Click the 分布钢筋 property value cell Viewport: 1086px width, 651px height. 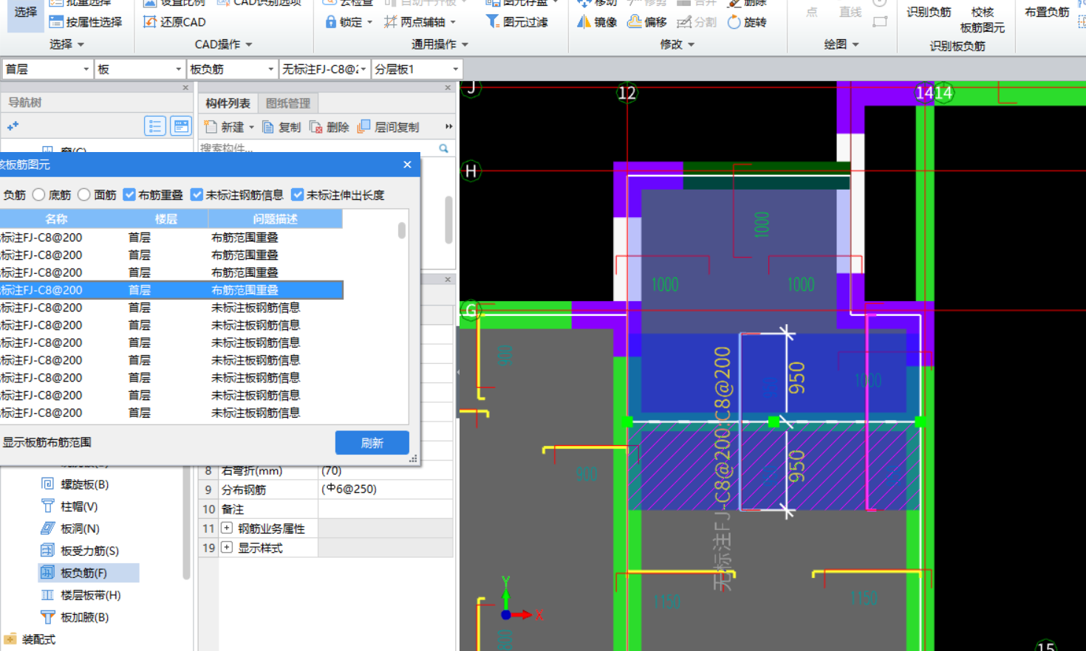pyautogui.click(x=386, y=489)
